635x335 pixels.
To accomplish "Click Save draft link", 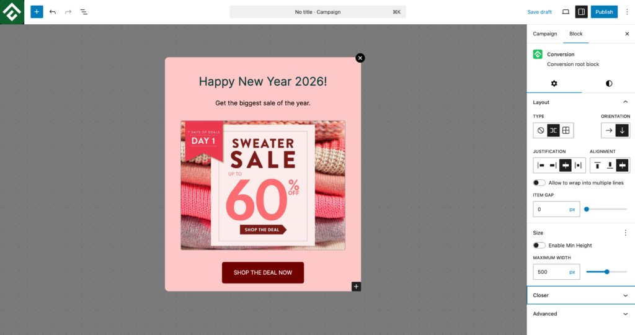I will click(x=539, y=12).
